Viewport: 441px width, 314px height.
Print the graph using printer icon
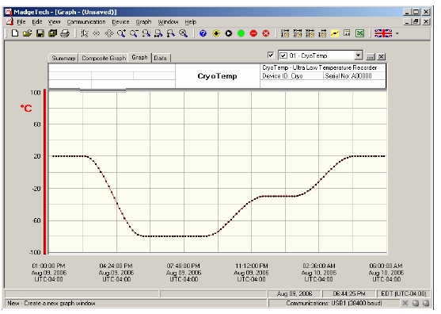click(x=65, y=33)
